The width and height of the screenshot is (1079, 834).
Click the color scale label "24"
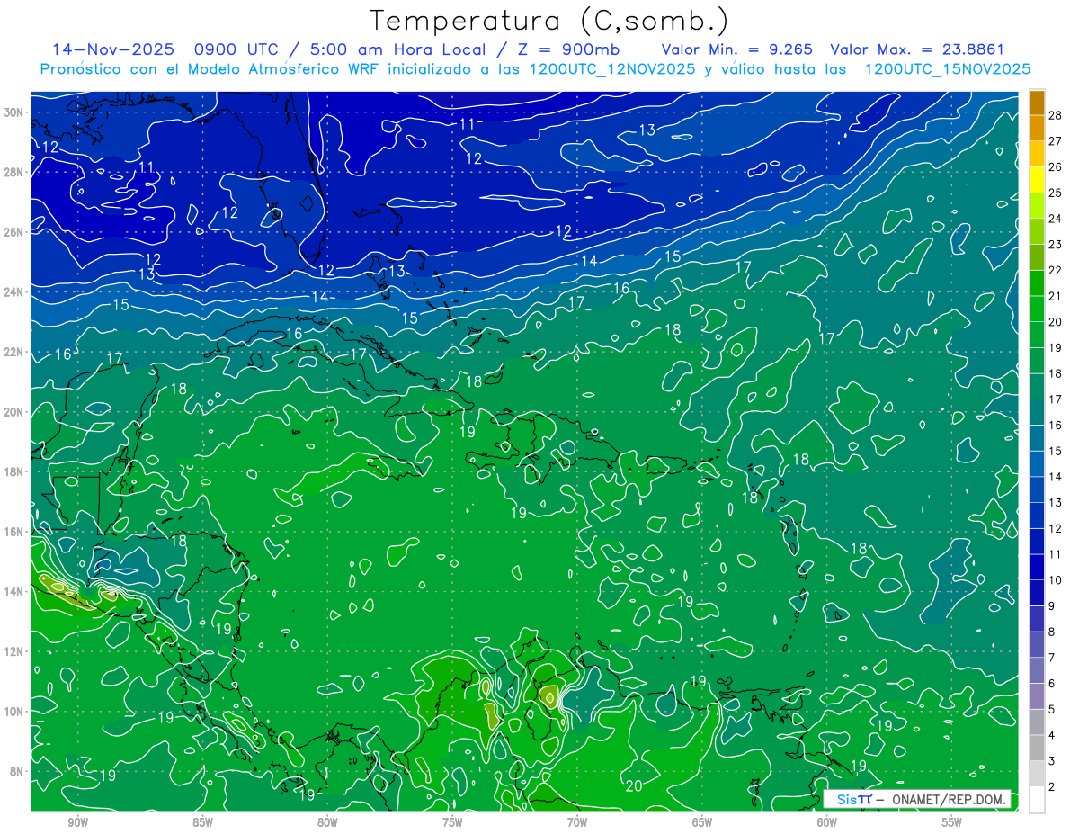point(1056,219)
